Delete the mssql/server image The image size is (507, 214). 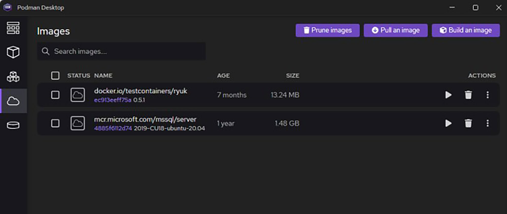click(468, 123)
